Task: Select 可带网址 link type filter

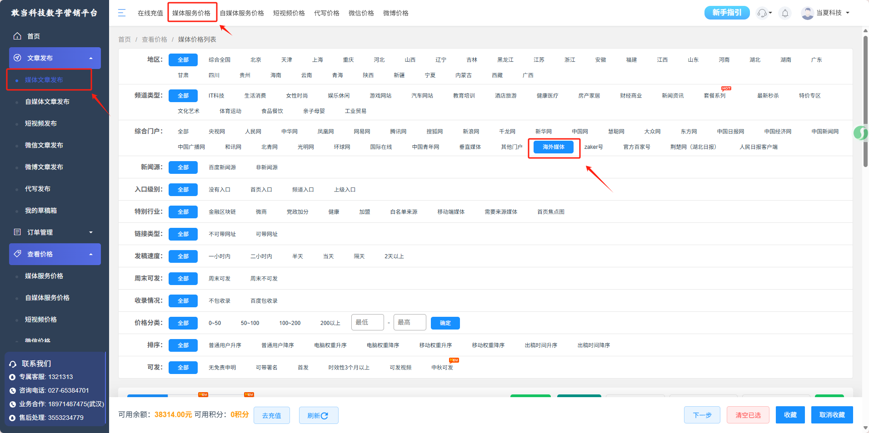Action: pyautogui.click(x=267, y=234)
